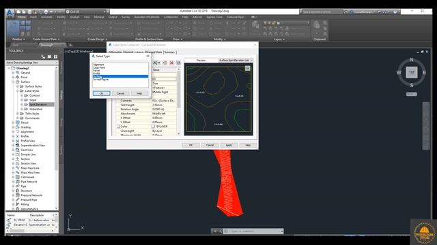Select the Pipe Network tree item
Viewport: 437px width, 245px height.
(29, 182)
